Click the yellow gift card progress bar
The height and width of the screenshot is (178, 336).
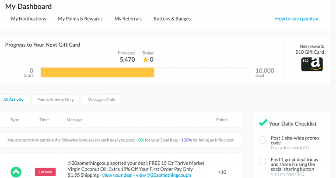[x=97, y=72]
